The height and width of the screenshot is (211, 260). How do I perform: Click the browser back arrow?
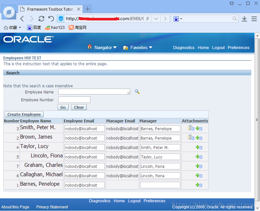[x=22, y=19]
